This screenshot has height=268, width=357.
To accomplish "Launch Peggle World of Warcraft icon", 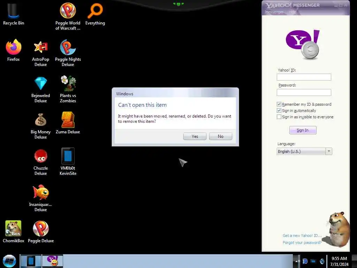I will [68, 16].
